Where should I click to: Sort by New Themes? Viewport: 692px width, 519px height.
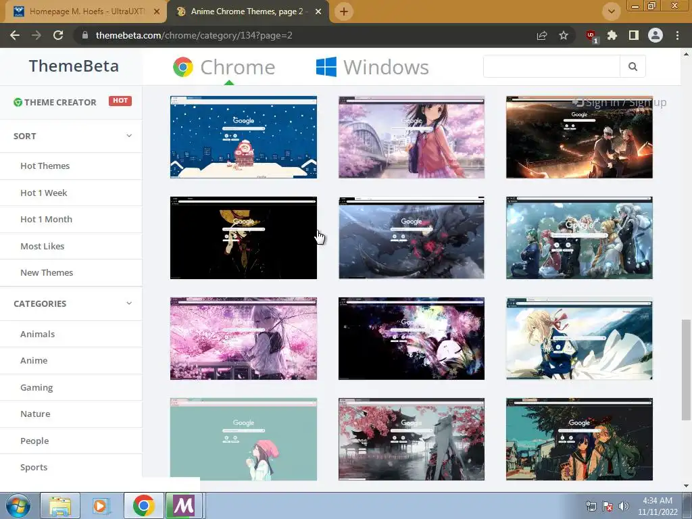(47, 273)
